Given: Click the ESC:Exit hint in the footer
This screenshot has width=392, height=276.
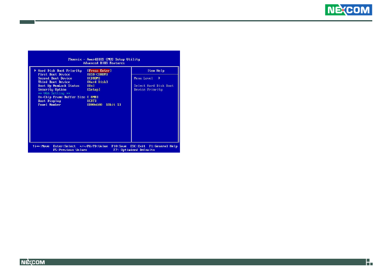Looking at the screenshot, I should [x=138, y=146].
